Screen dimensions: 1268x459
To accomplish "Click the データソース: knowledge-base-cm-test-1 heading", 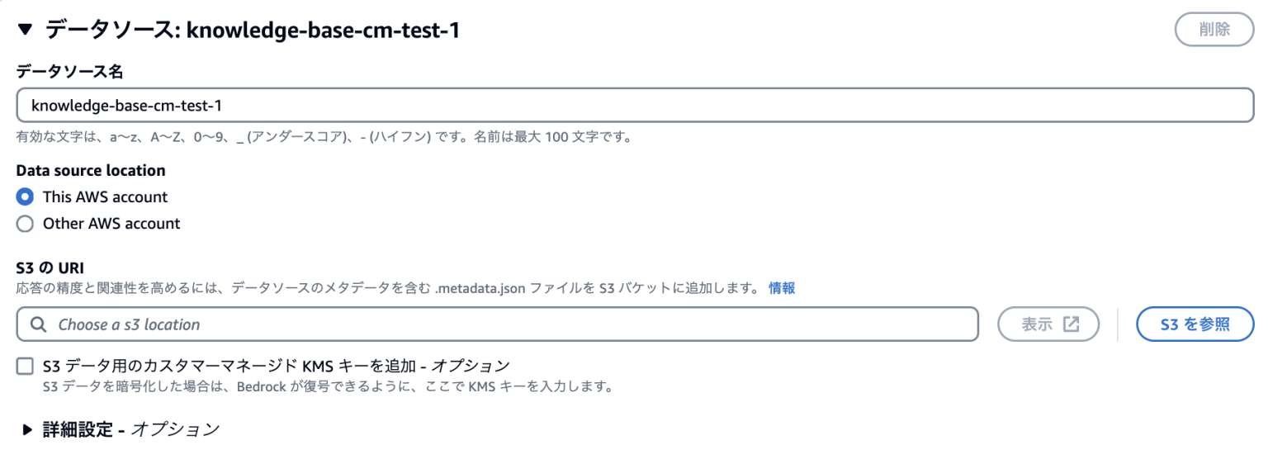I will pyautogui.click(x=252, y=31).
